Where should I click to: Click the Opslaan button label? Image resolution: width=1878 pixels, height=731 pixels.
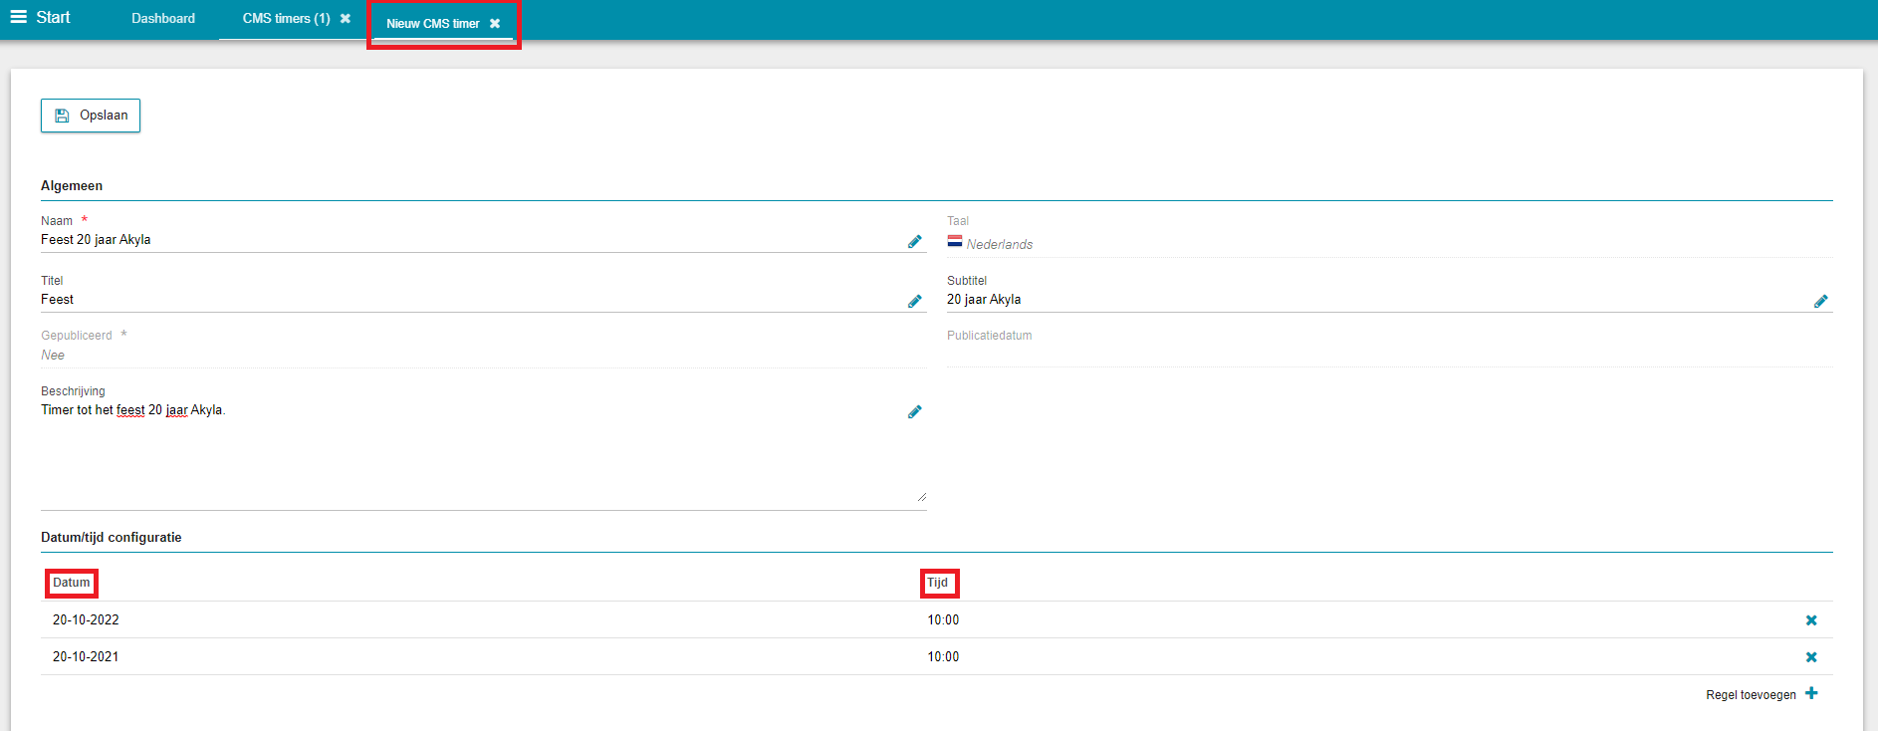pyautogui.click(x=104, y=116)
